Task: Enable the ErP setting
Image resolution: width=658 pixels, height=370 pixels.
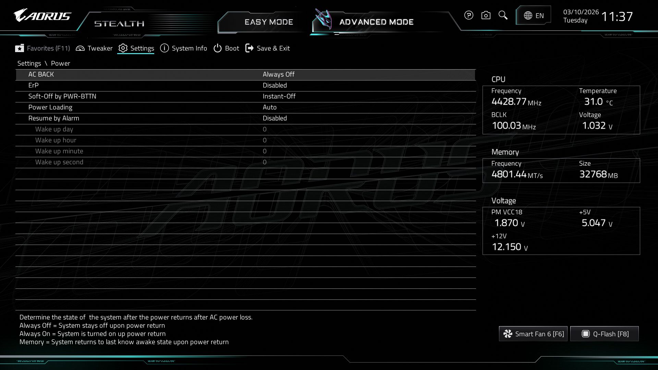Action: point(274,85)
